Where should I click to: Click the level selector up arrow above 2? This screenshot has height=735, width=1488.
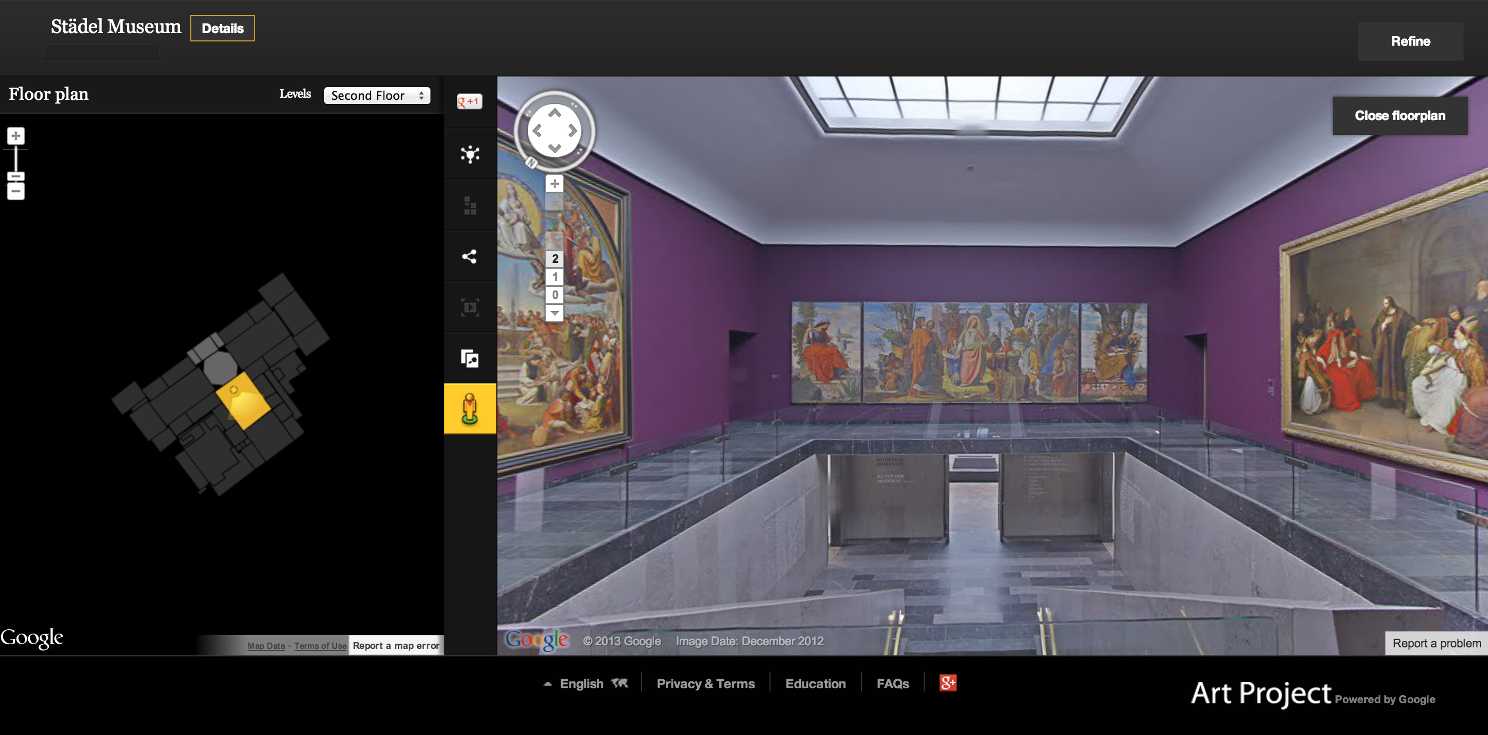click(x=554, y=240)
